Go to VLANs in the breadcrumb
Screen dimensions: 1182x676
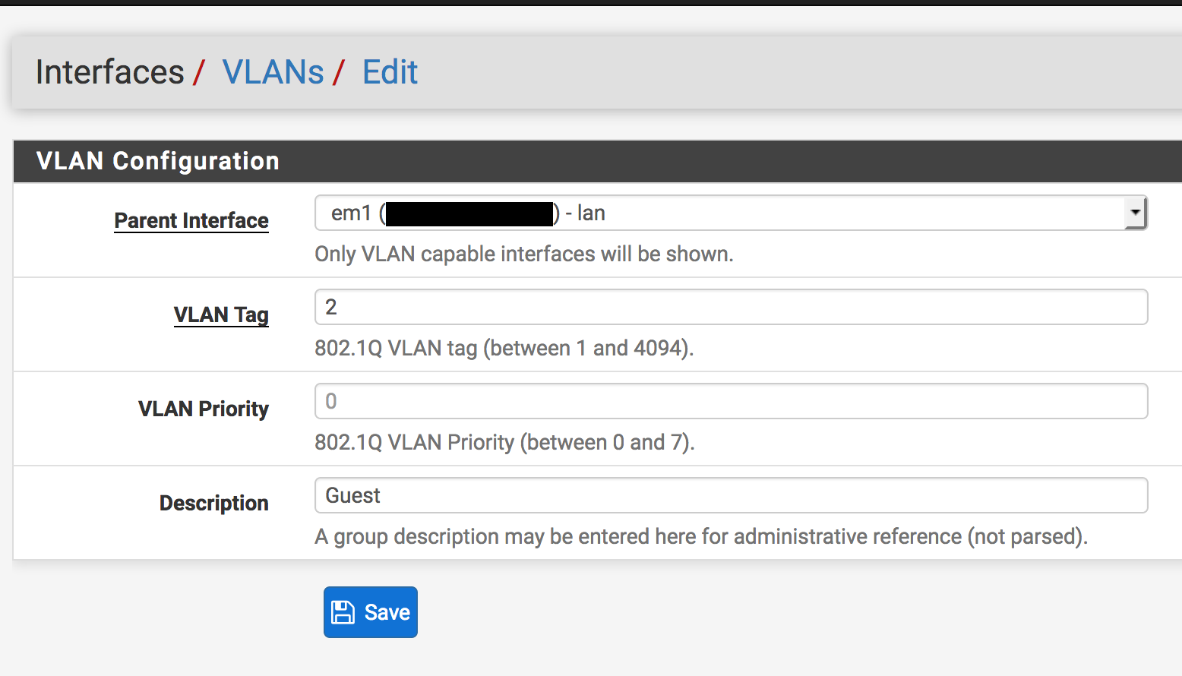coord(273,72)
